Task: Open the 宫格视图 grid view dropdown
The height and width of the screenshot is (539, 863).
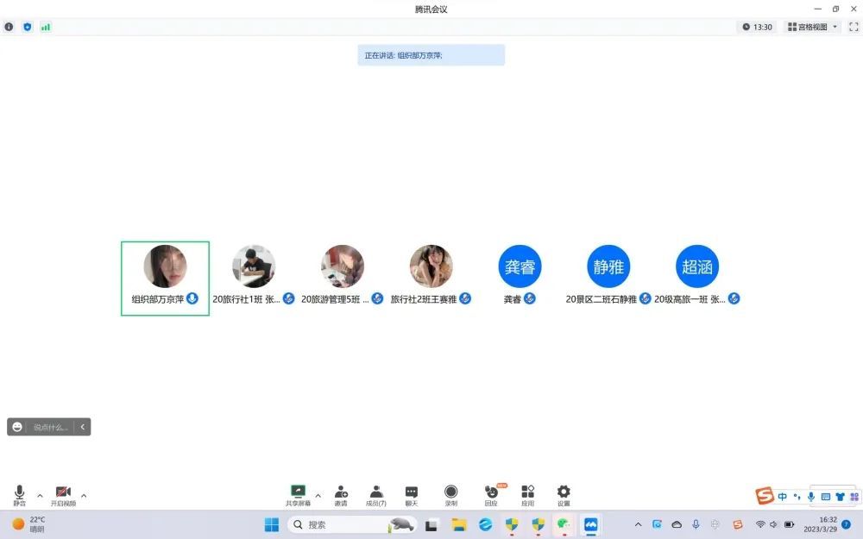Action: (x=812, y=27)
